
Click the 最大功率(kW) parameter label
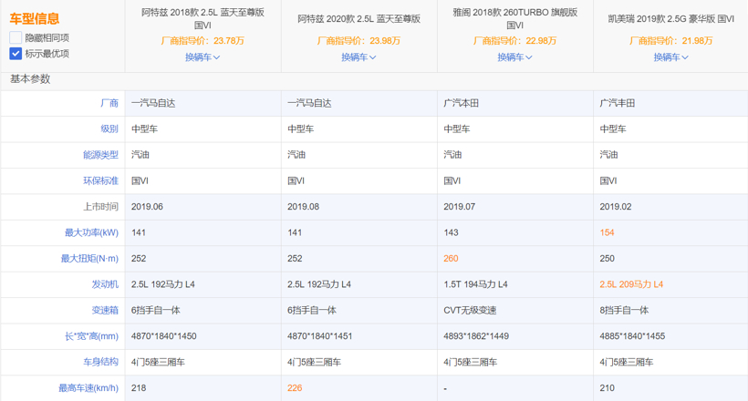pyautogui.click(x=91, y=232)
